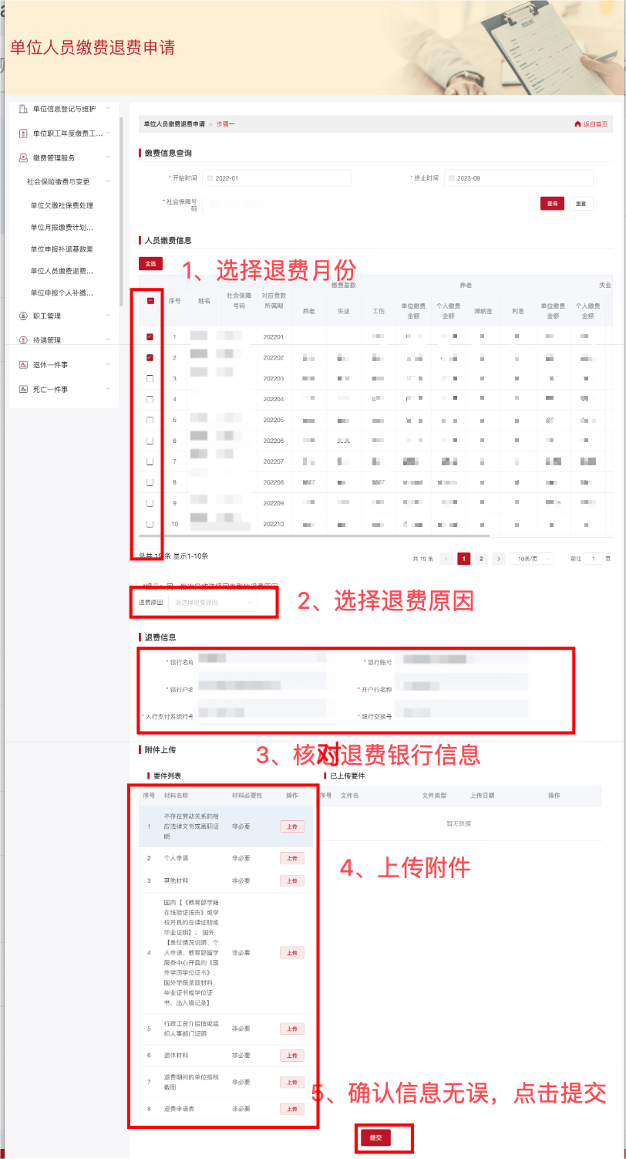Expand 死亡一件事 with its chevron
The width and height of the screenshot is (626, 1159).
(108, 390)
